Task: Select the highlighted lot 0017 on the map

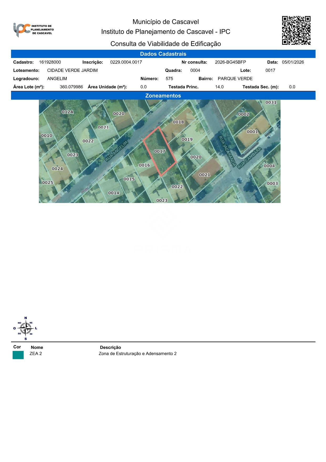Action: coord(159,151)
